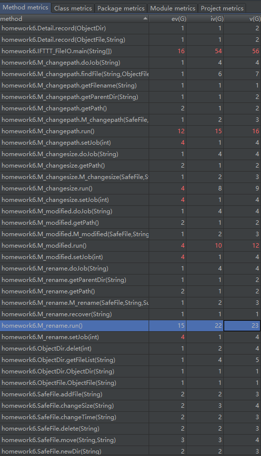Select row SafeFile.newDir(String)
This screenshot has width=261, height=456.
(130, 451)
